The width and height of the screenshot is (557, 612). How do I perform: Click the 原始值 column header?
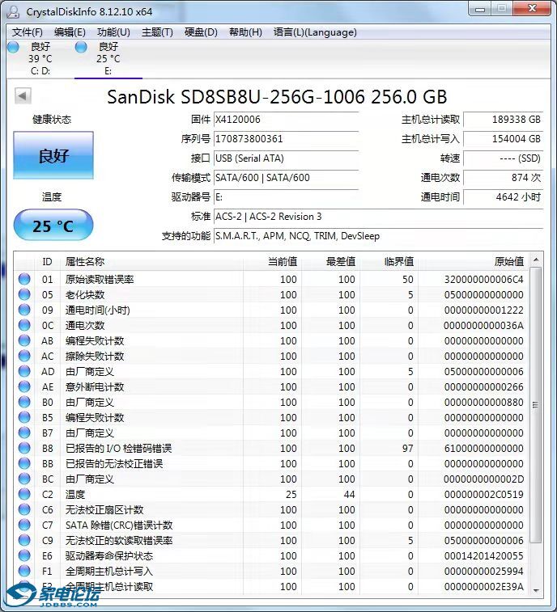click(x=474, y=261)
